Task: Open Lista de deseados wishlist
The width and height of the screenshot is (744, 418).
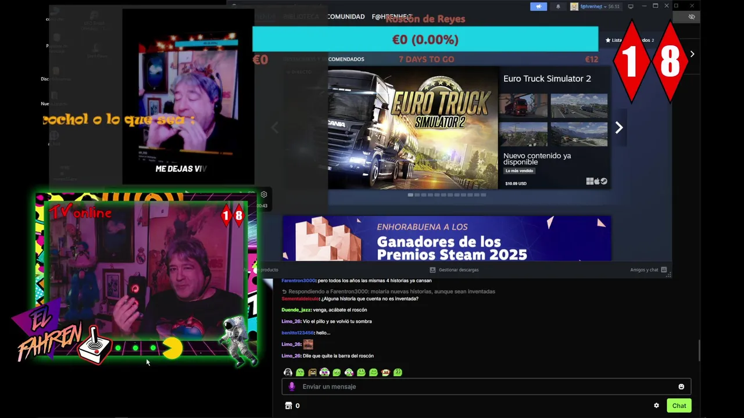Action: (x=629, y=40)
